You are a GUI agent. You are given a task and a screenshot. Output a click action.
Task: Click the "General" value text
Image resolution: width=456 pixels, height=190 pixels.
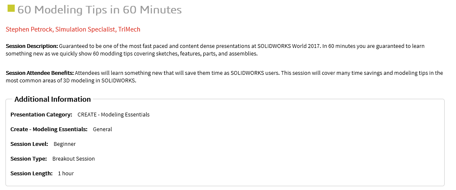[102, 129]
